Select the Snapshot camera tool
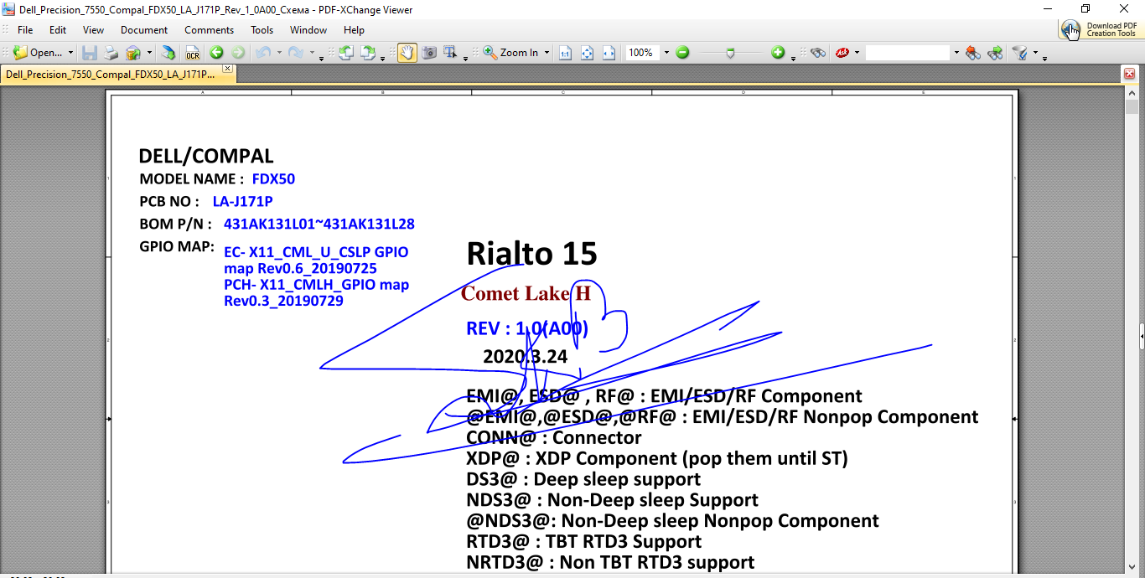Image resolution: width=1145 pixels, height=578 pixels. point(429,53)
